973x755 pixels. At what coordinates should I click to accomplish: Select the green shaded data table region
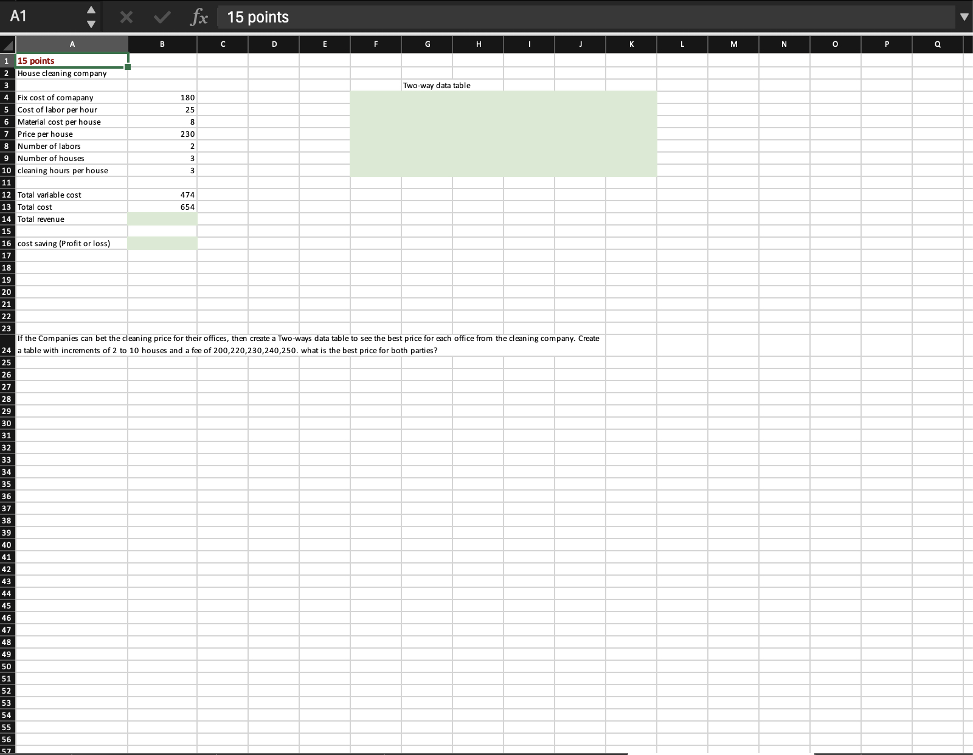point(504,134)
